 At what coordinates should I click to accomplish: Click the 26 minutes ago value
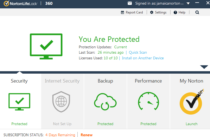tap(111, 53)
